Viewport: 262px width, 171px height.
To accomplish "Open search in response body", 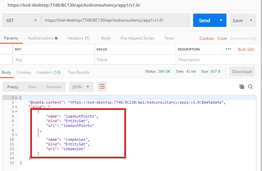I will coord(250,87).
